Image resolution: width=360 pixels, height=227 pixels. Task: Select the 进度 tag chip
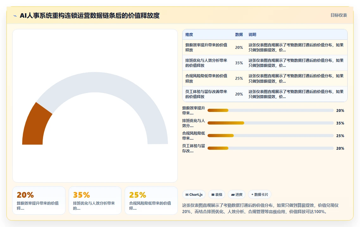237,195
